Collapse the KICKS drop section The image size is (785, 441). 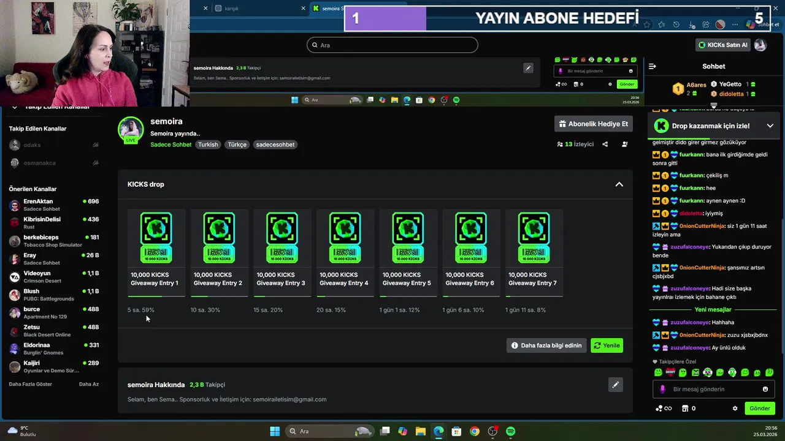click(x=619, y=184)
